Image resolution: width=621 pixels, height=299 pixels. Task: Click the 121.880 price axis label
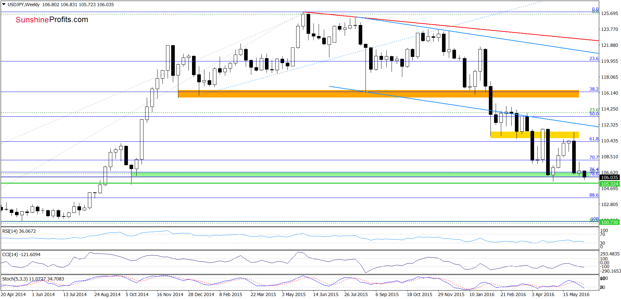point(609,45)
